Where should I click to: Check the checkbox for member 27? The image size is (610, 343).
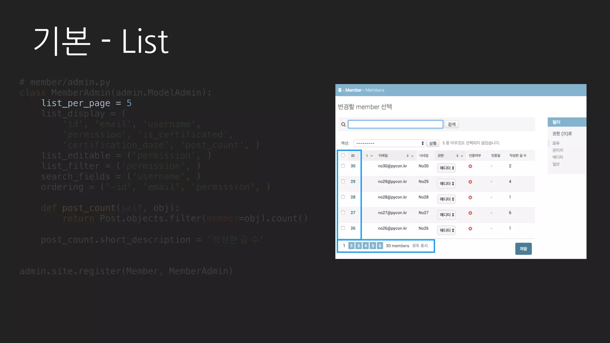pos(343,213)
